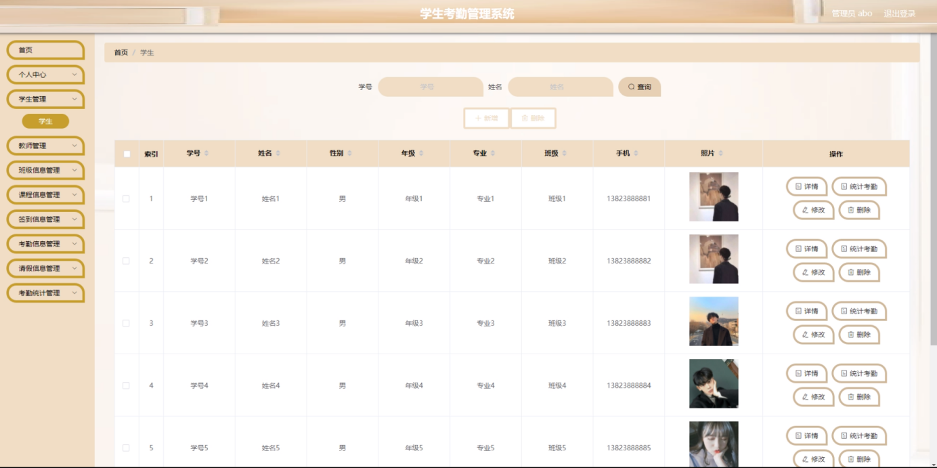Open the photo thumbnail for 姓名5

point(714,444)
